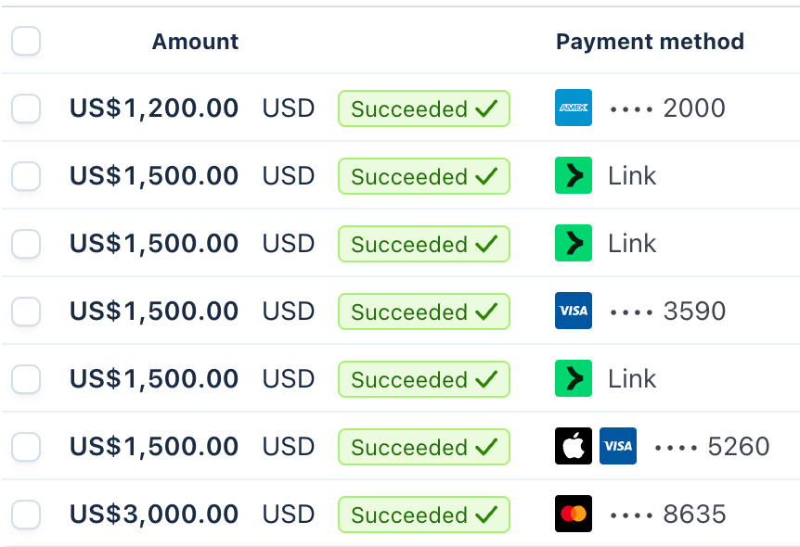Click the Amount column header
800x547 pixels.
pyautogui.click(x=195, y=41)
